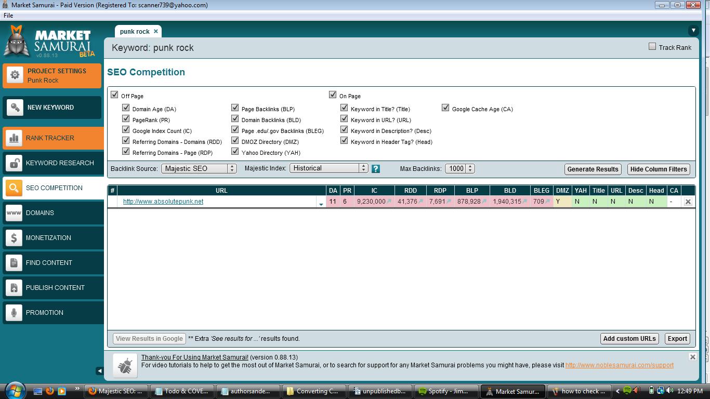This screenshot has width=710, height=399.
Task: Switch to Spotify taskbar window
Action: 447,391
